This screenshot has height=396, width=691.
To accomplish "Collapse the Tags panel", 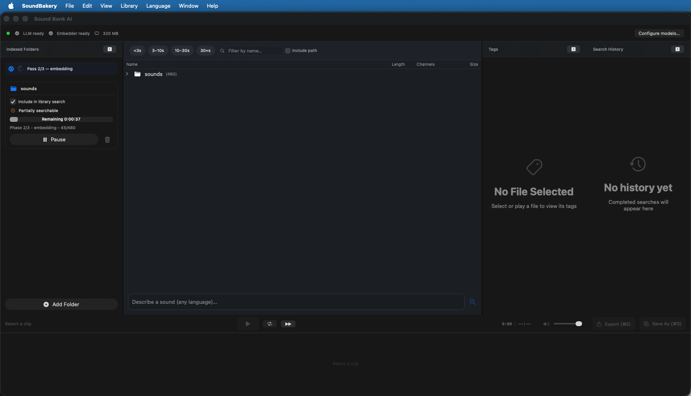I will pyautogui.click(x=573, y=49).
